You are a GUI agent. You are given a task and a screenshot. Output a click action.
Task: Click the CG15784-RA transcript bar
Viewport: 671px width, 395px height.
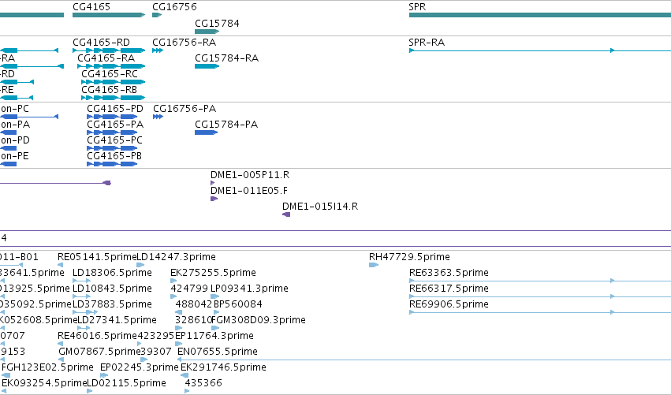click(x=207, y=66)
